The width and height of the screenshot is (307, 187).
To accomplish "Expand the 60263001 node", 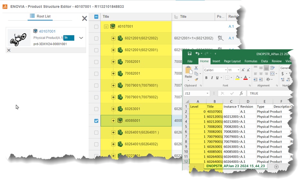I will pos(113,109).
